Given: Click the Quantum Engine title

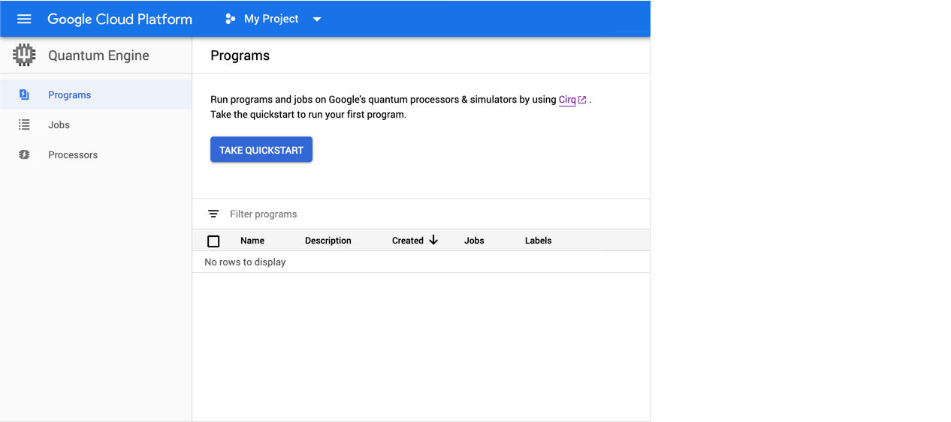Looking at the screenshot, I should pyautogui.click(x=98, y=55).
